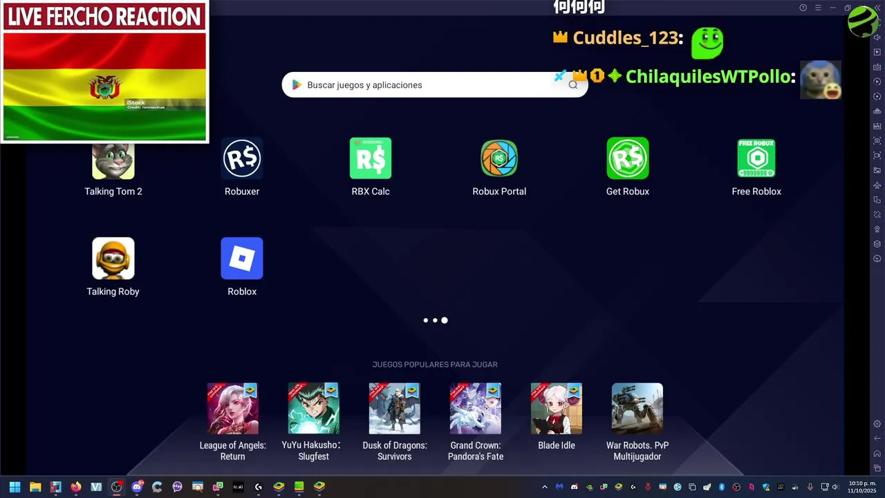Show hidden system tray icons chevron

pos(545,487)
